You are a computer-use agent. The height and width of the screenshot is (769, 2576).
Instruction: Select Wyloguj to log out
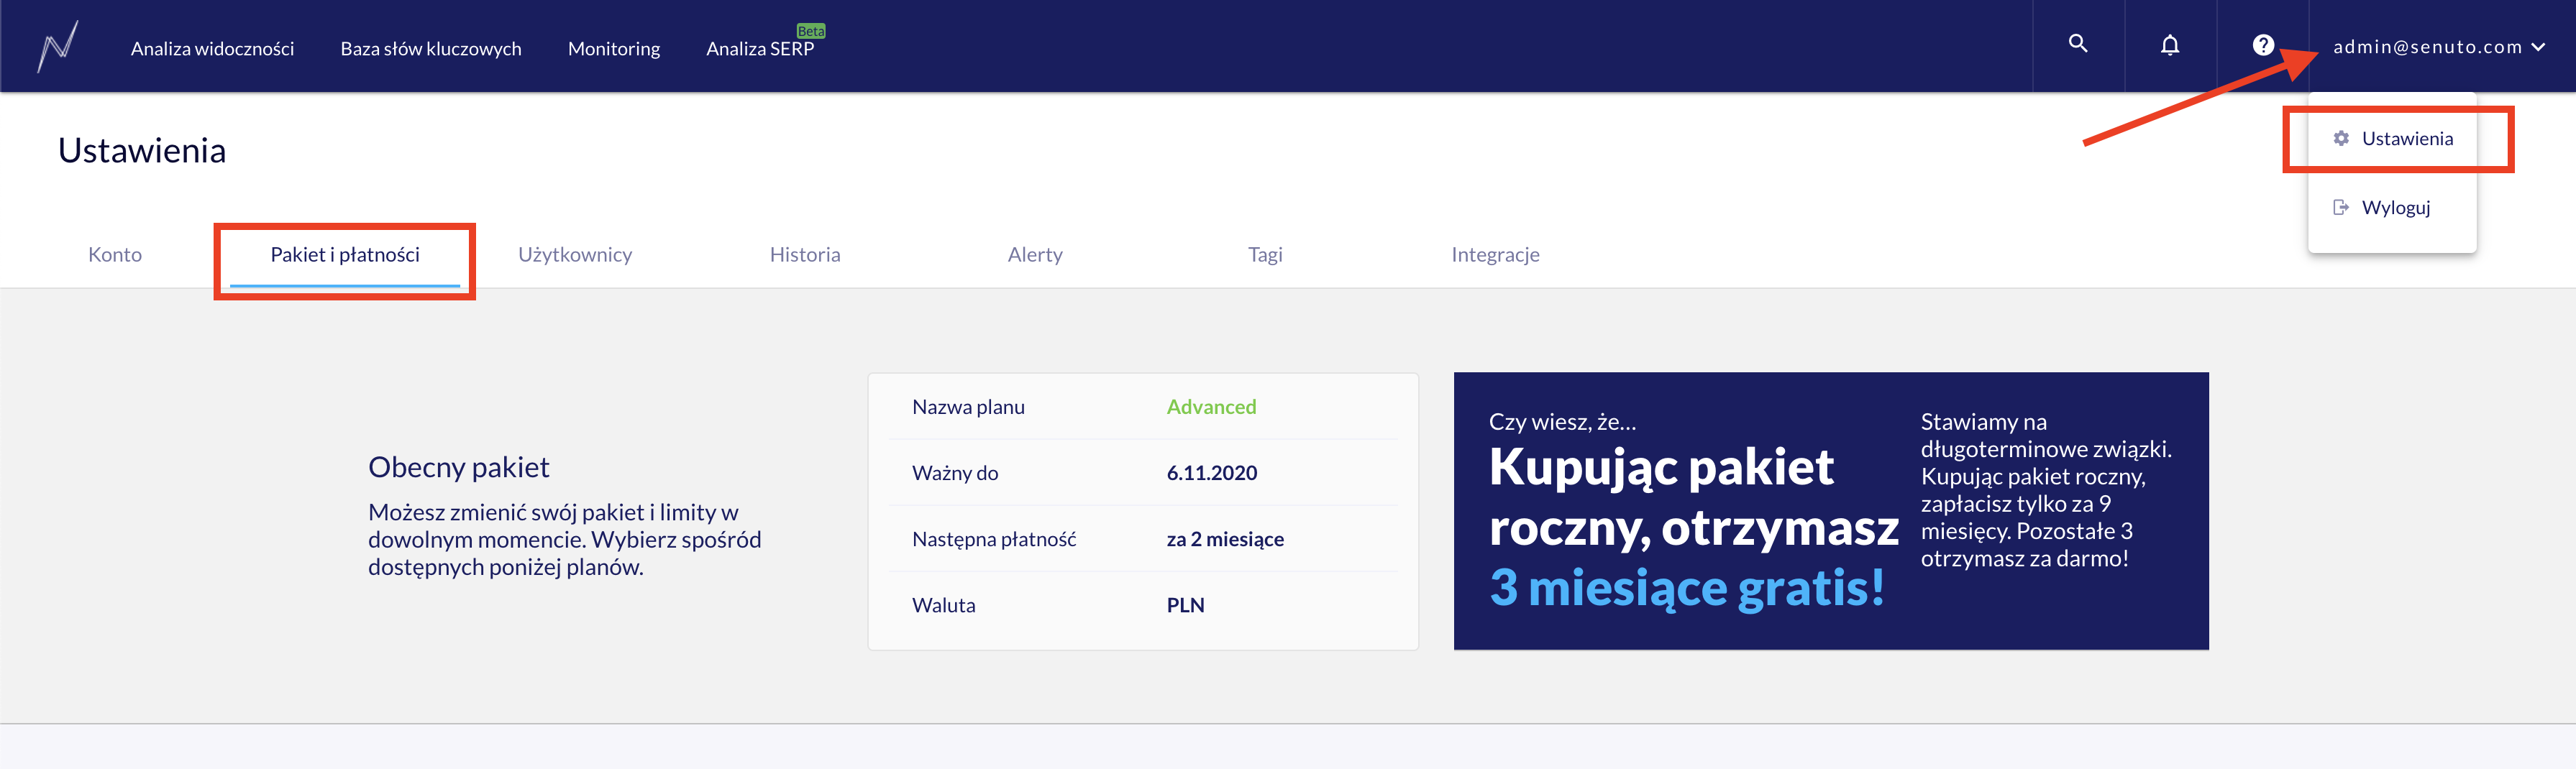point(2393,208)
